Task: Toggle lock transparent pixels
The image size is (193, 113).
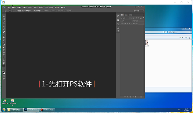Action: pos(125,23)
